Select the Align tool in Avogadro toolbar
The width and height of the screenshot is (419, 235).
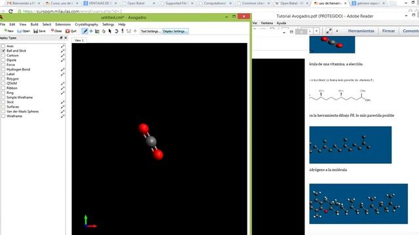(136, 31)
